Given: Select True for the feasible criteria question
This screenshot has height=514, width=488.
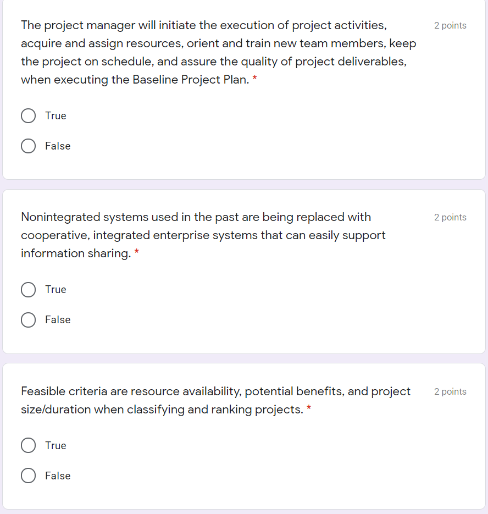Looking at the screenshot, I should pyautogui.click(x=28, y=445).
